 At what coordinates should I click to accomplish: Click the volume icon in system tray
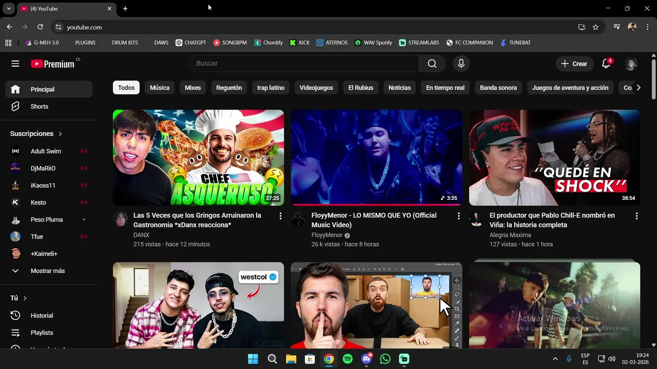pos(612,359)
